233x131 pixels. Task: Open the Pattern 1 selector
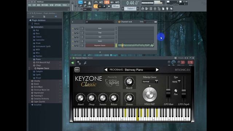click(130, 9)
